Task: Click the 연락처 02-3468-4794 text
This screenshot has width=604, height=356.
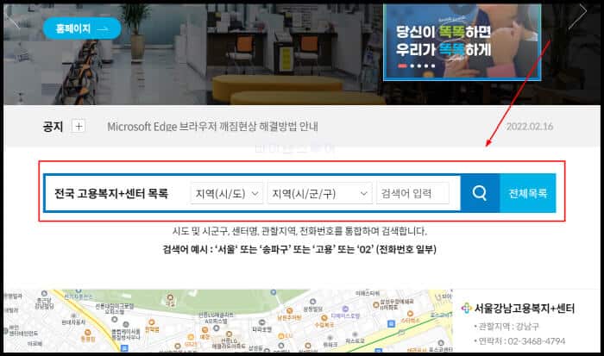Action: coord(521,341)
